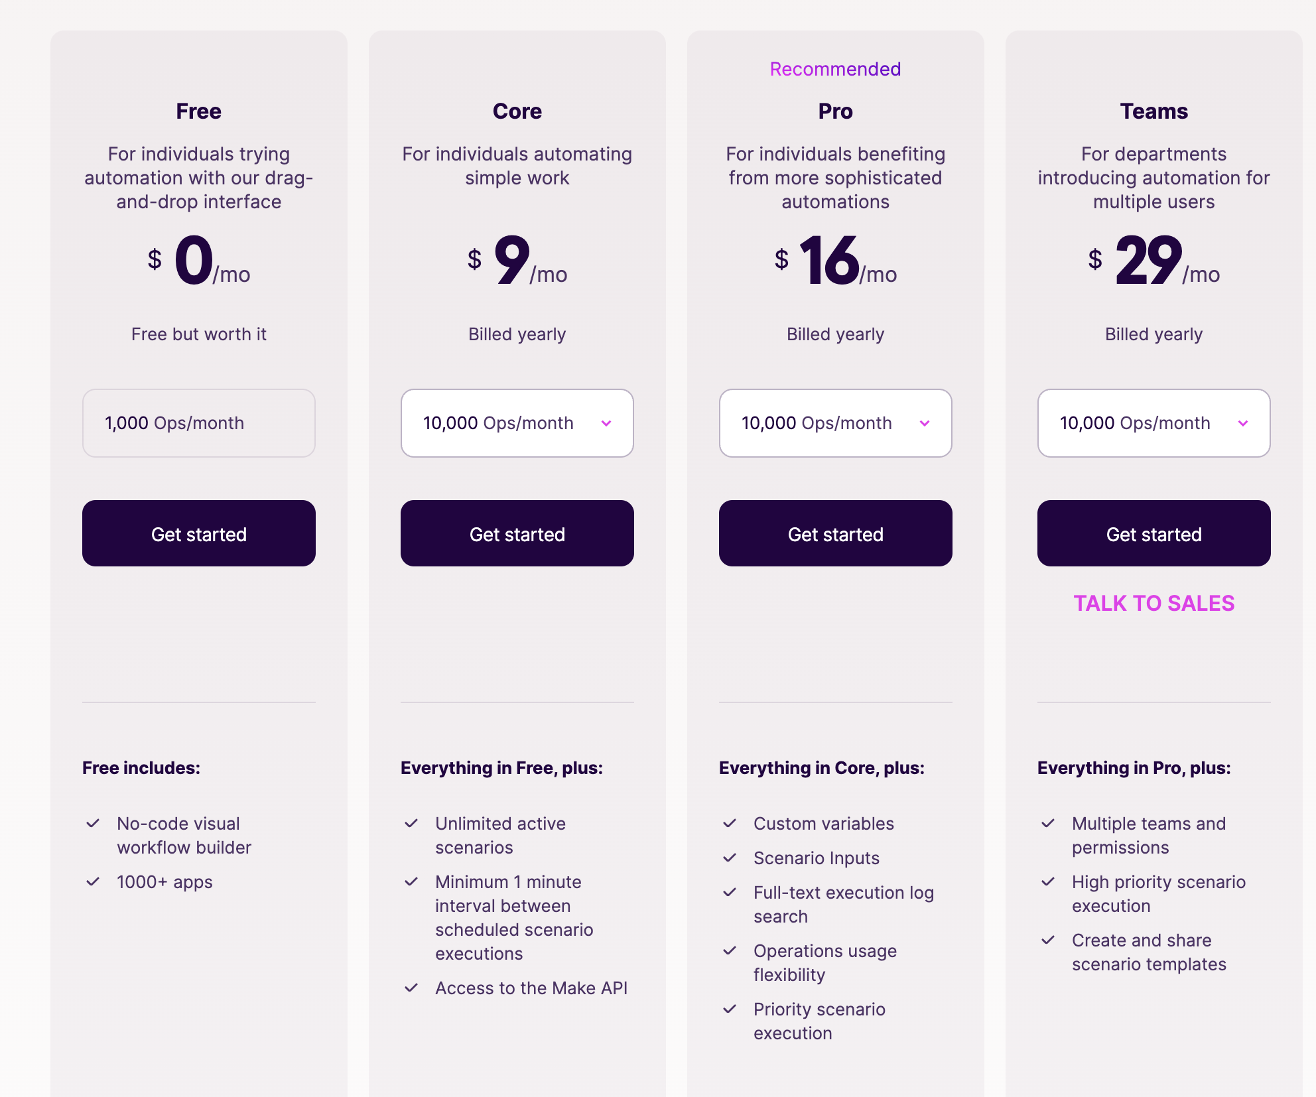Click Get started on the Pro plan
The image size is (1316, 1097).
click(x=835, y=533)
